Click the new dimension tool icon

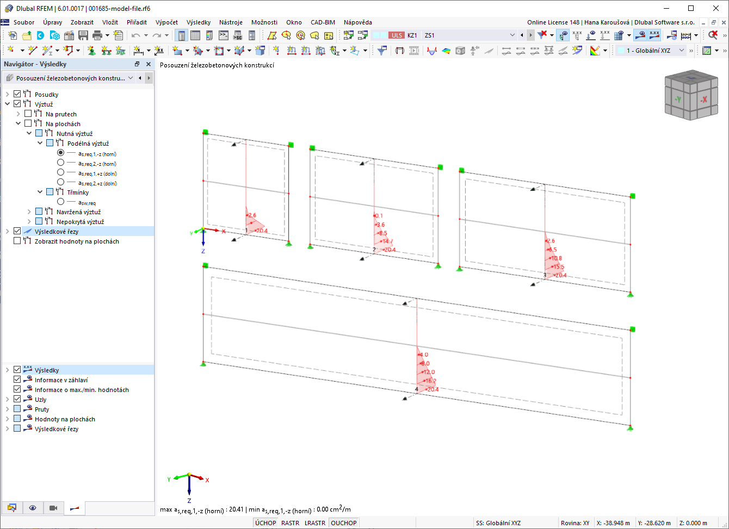tap(139, 51)
